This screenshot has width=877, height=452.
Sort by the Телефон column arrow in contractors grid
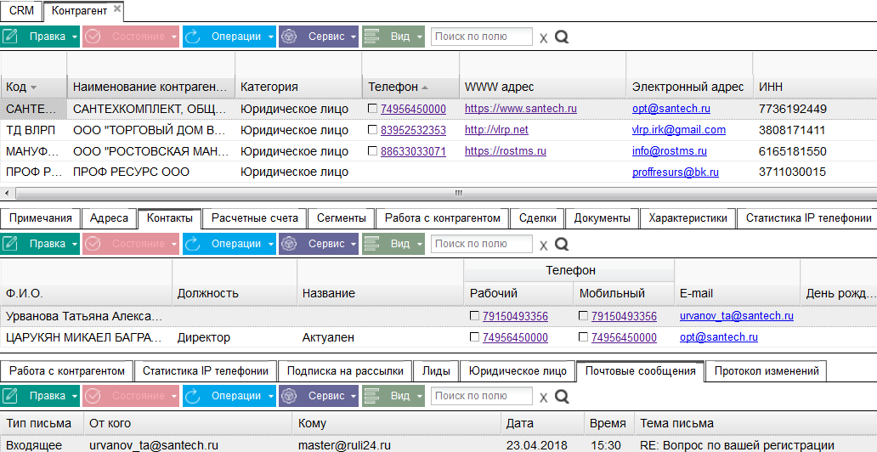[425, 88]
